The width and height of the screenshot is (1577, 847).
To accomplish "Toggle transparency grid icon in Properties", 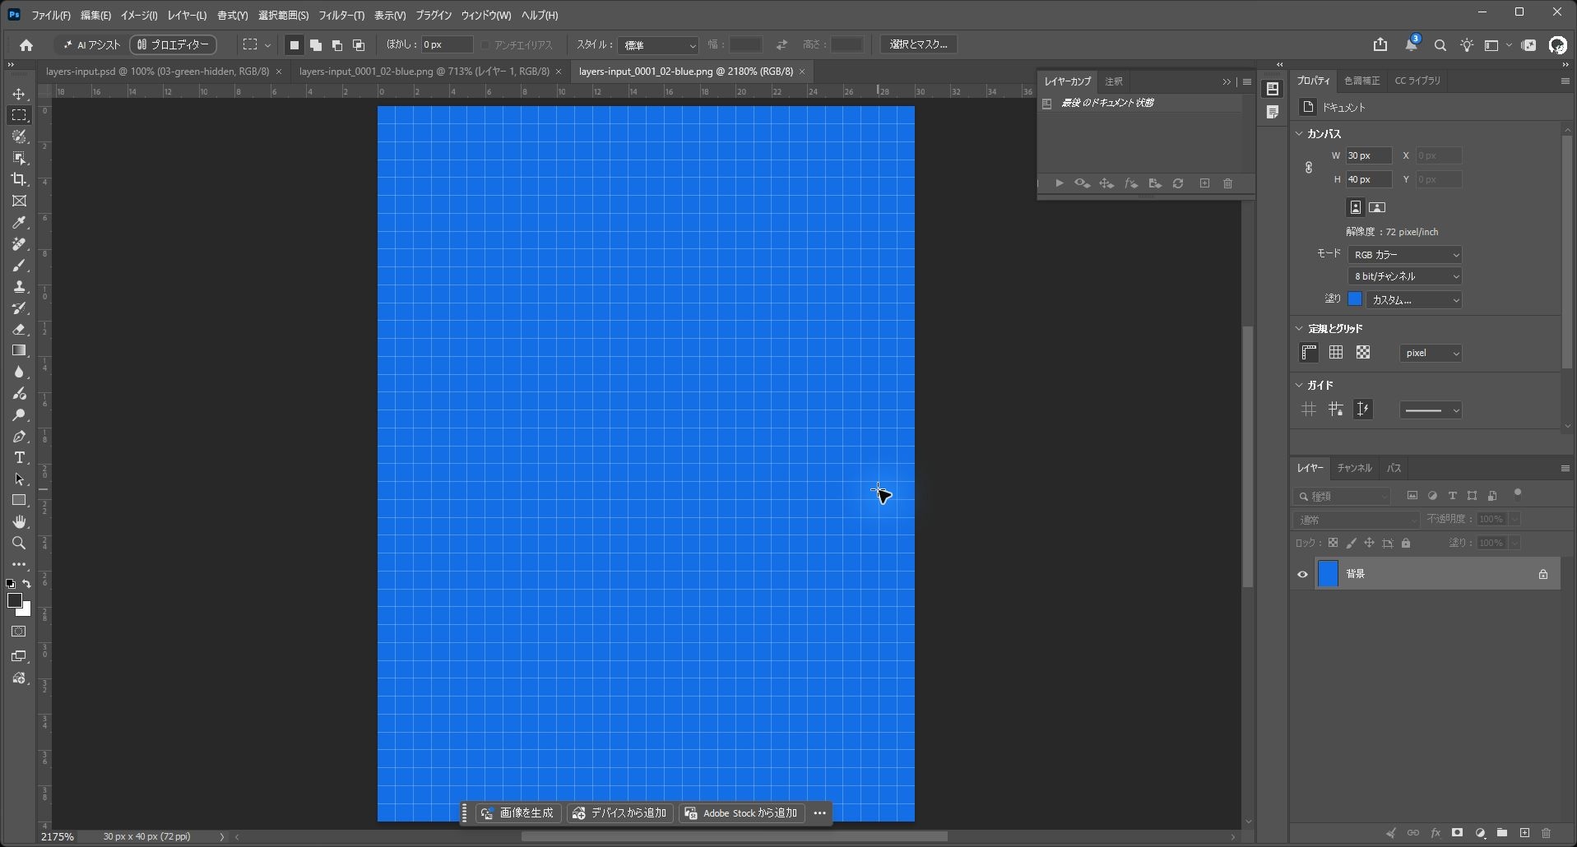I will pos(1363,353).
